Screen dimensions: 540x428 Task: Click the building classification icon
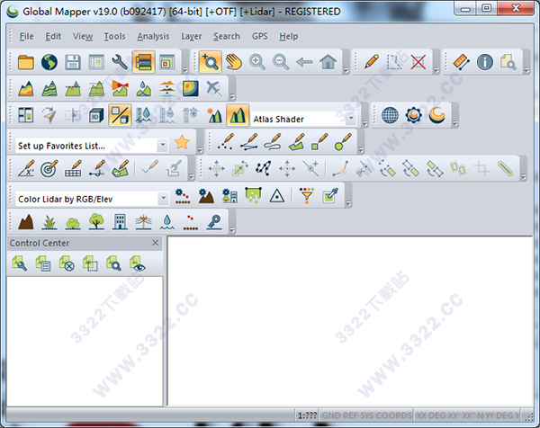tap(120, 222)
